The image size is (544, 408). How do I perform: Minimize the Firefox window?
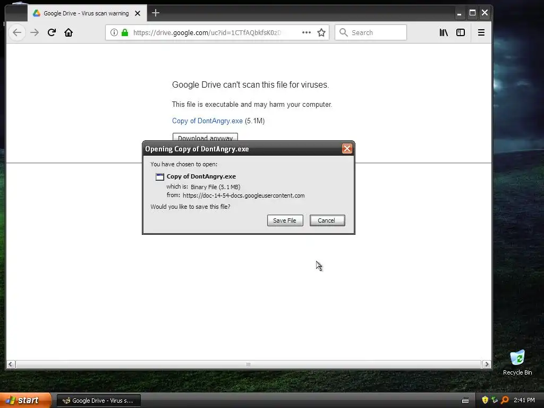click(460, 13)
